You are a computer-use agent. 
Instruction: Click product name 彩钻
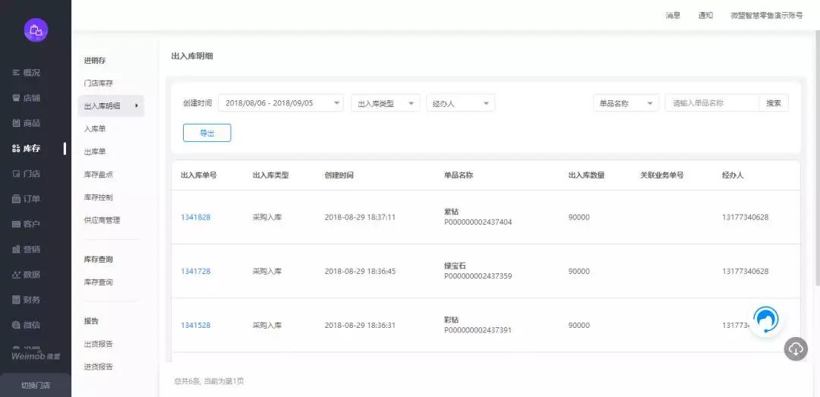(451, 320)
